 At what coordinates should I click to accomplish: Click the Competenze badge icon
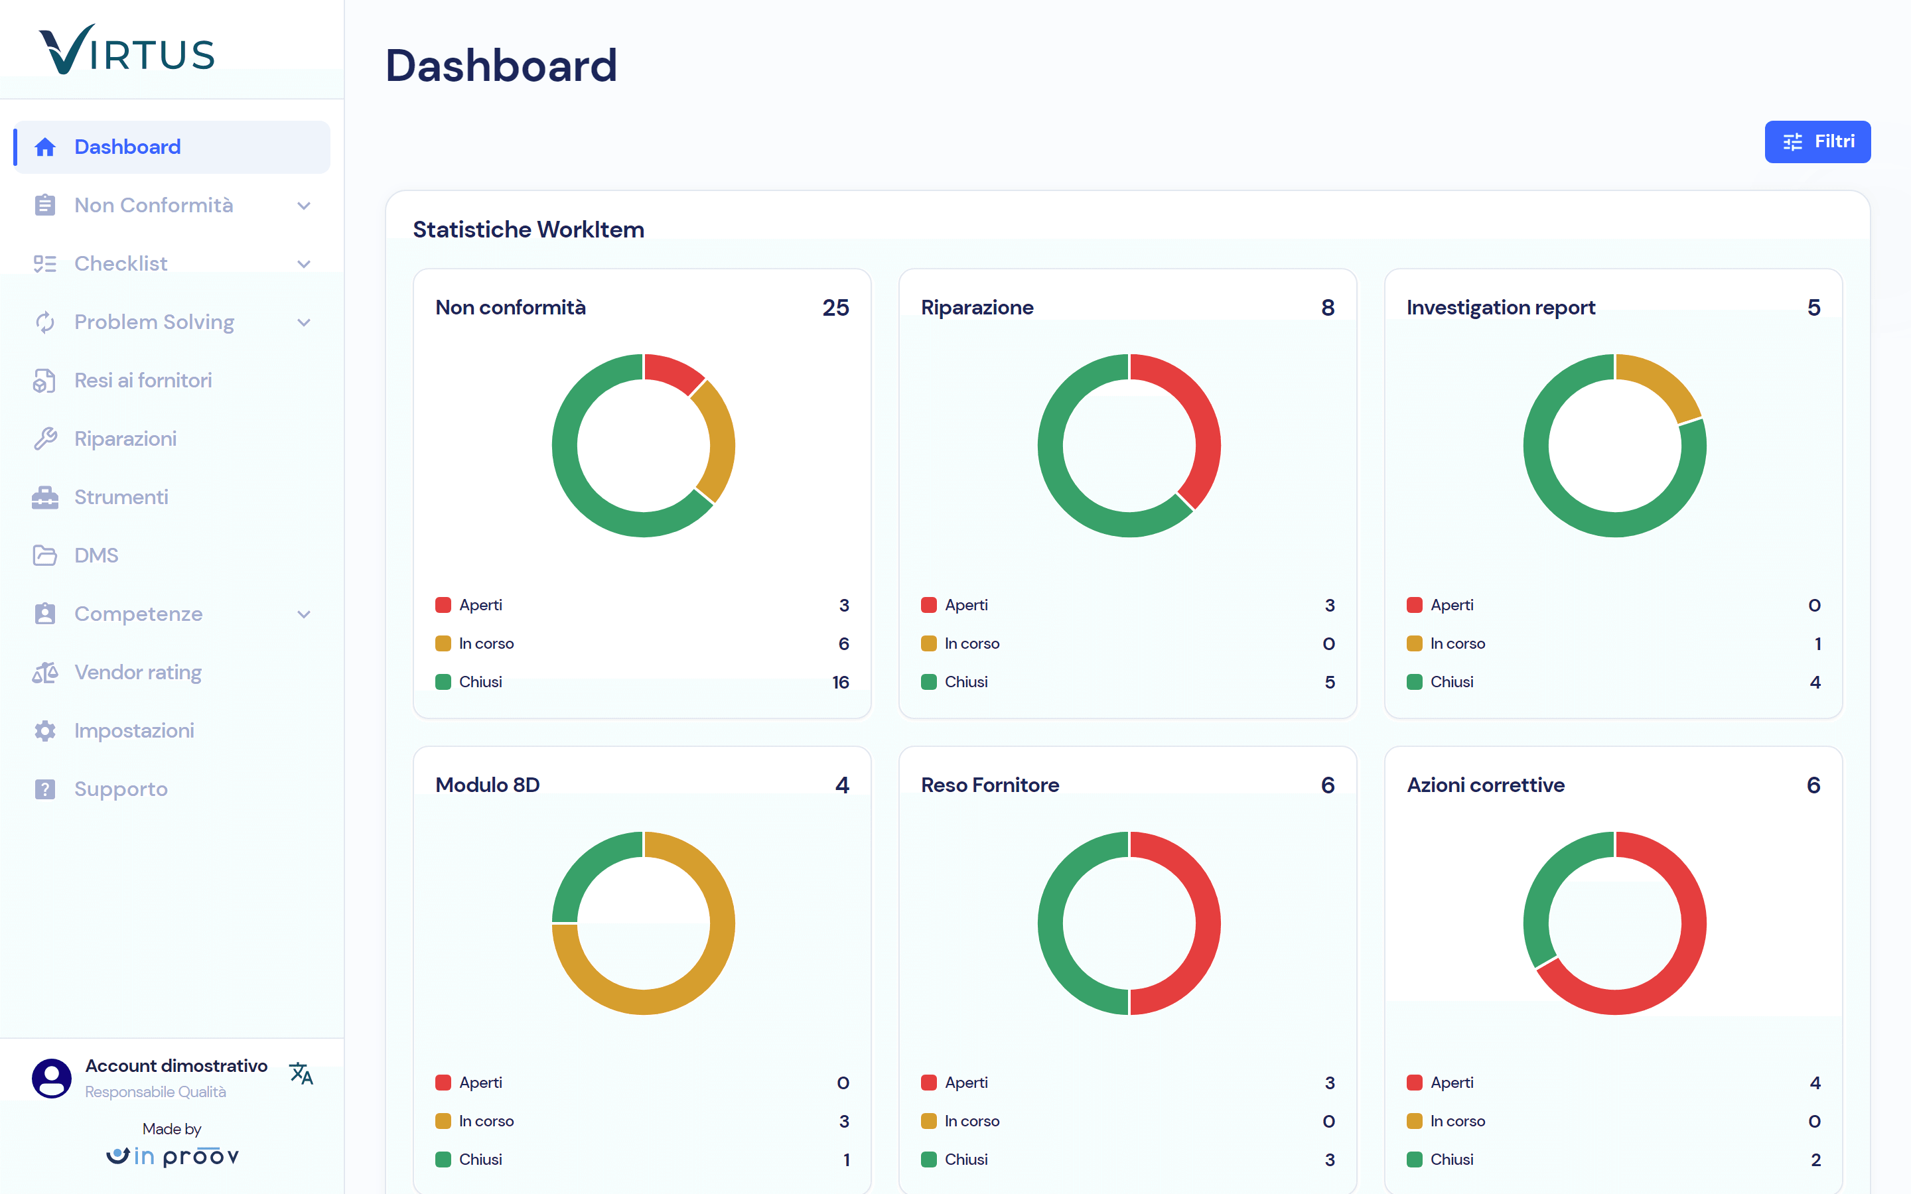[x=45, y=614]
